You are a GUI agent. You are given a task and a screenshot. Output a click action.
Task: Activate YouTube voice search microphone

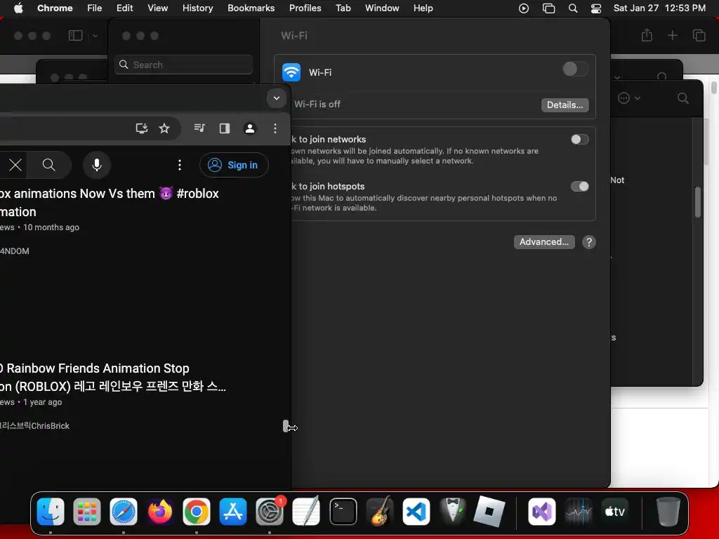point(97,165)
